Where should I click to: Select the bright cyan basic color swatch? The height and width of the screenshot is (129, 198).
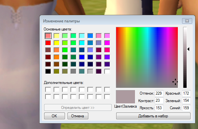tap(82, 43)
